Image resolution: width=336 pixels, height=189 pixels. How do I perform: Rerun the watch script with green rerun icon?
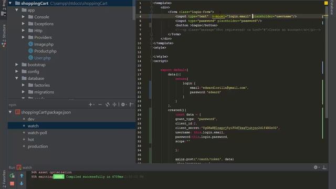(12, 176)
